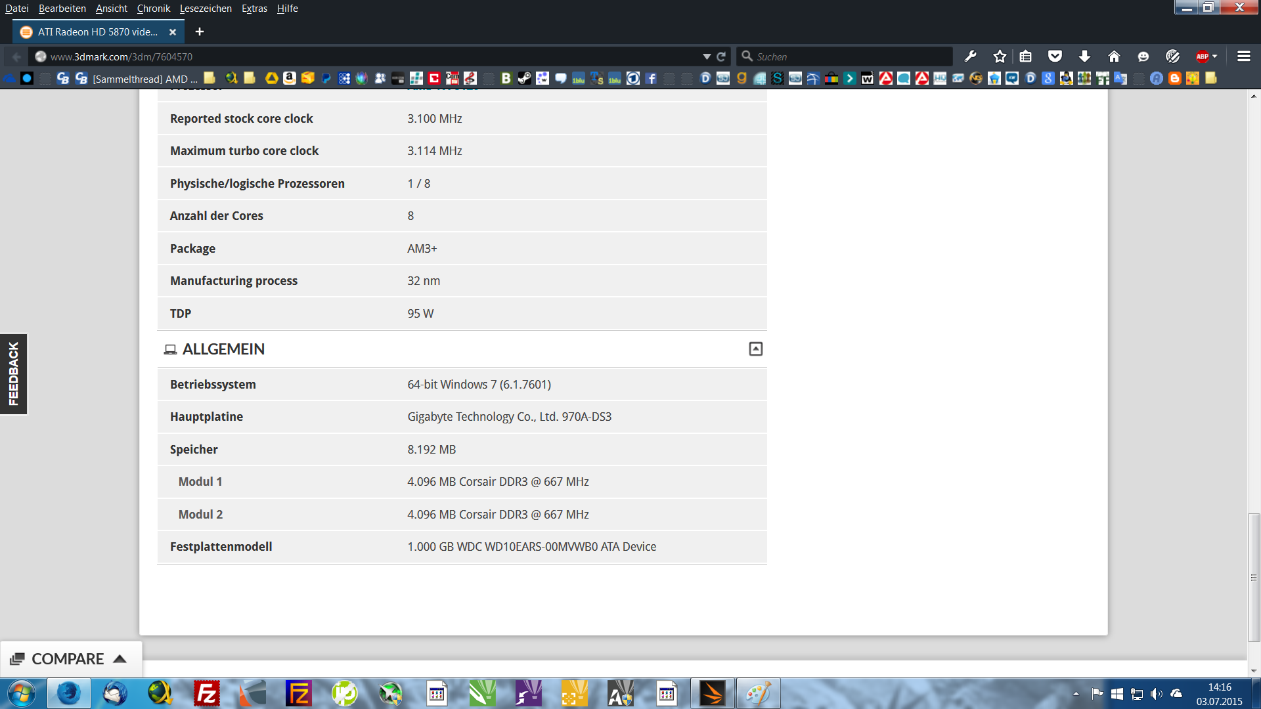Click the Pocket save icon

(x=1055, y=56)
